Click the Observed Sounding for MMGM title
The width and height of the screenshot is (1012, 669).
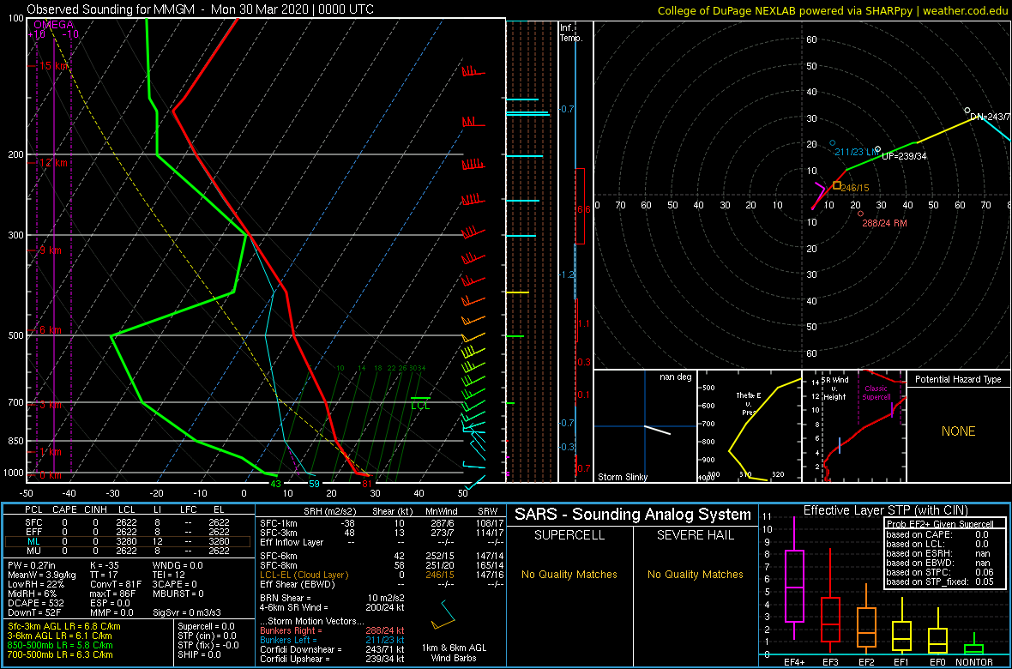200,9
